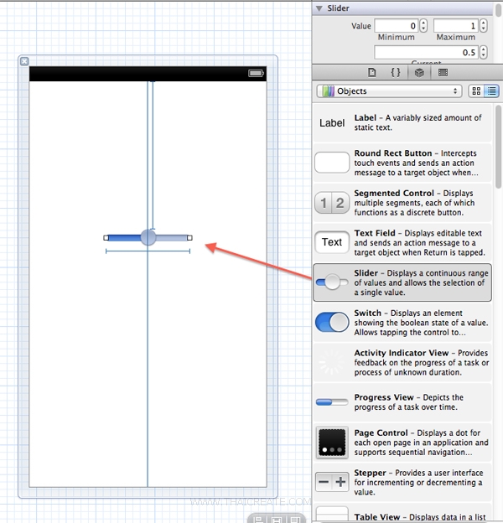
Task: Open the Object library cube tab
Action: 419,72
